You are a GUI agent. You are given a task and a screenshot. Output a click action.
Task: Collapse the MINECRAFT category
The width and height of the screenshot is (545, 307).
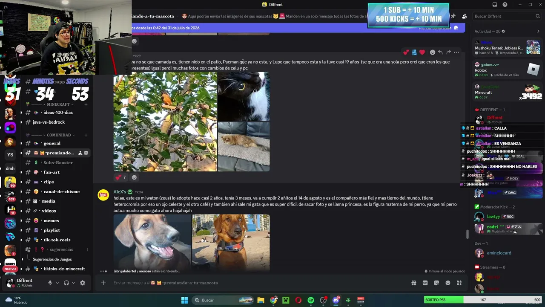(58, 104)
